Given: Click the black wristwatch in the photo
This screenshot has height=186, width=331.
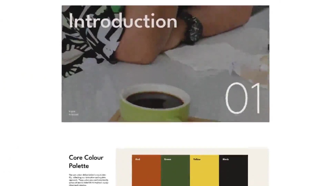Looking at the screenshot, I should pyautogui.click(x=193, y=28).
